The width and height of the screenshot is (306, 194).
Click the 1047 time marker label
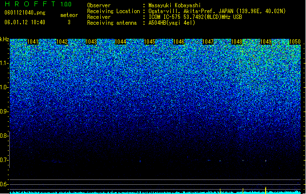coord(208,42)
